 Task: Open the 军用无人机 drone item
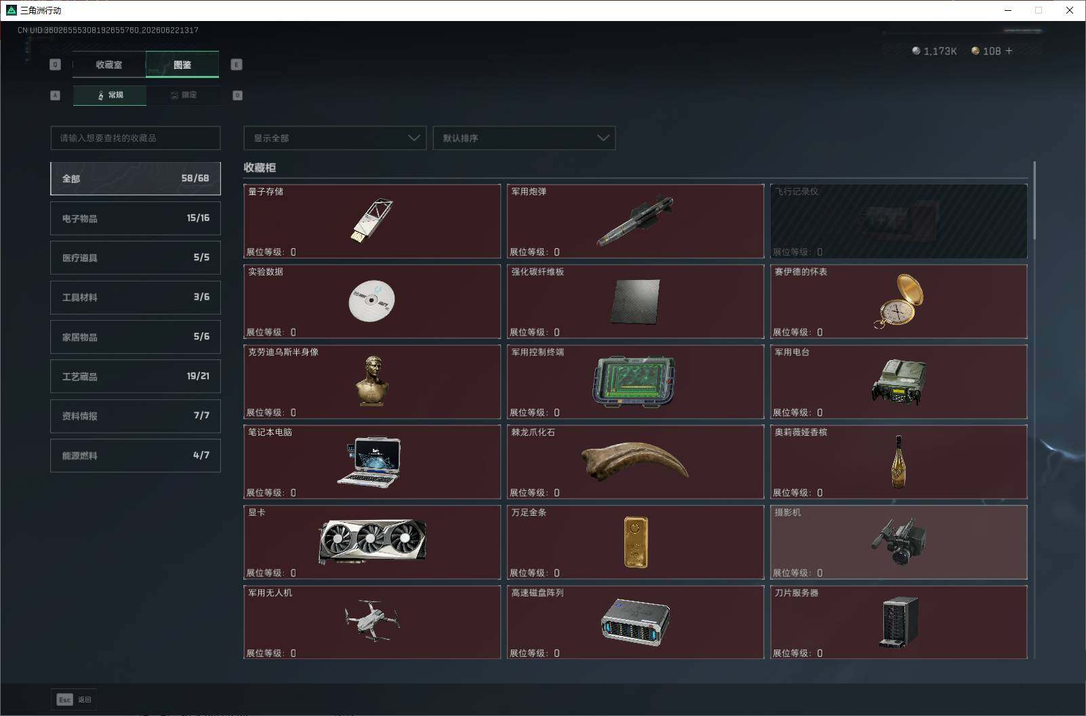(x=372, y=622)
